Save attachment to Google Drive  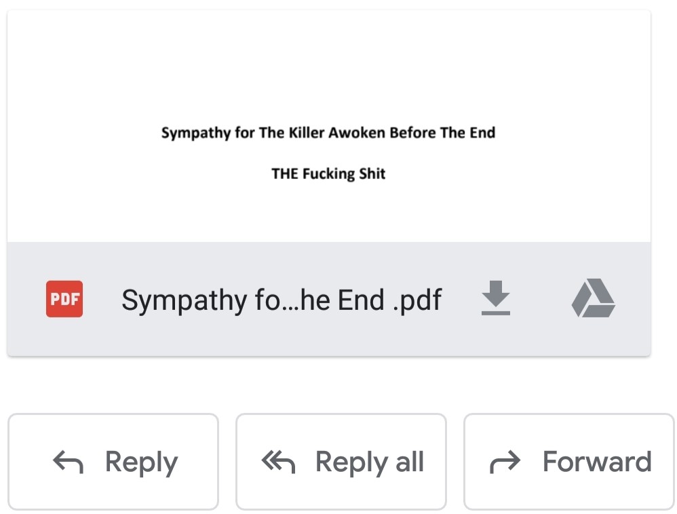point(593,298)
